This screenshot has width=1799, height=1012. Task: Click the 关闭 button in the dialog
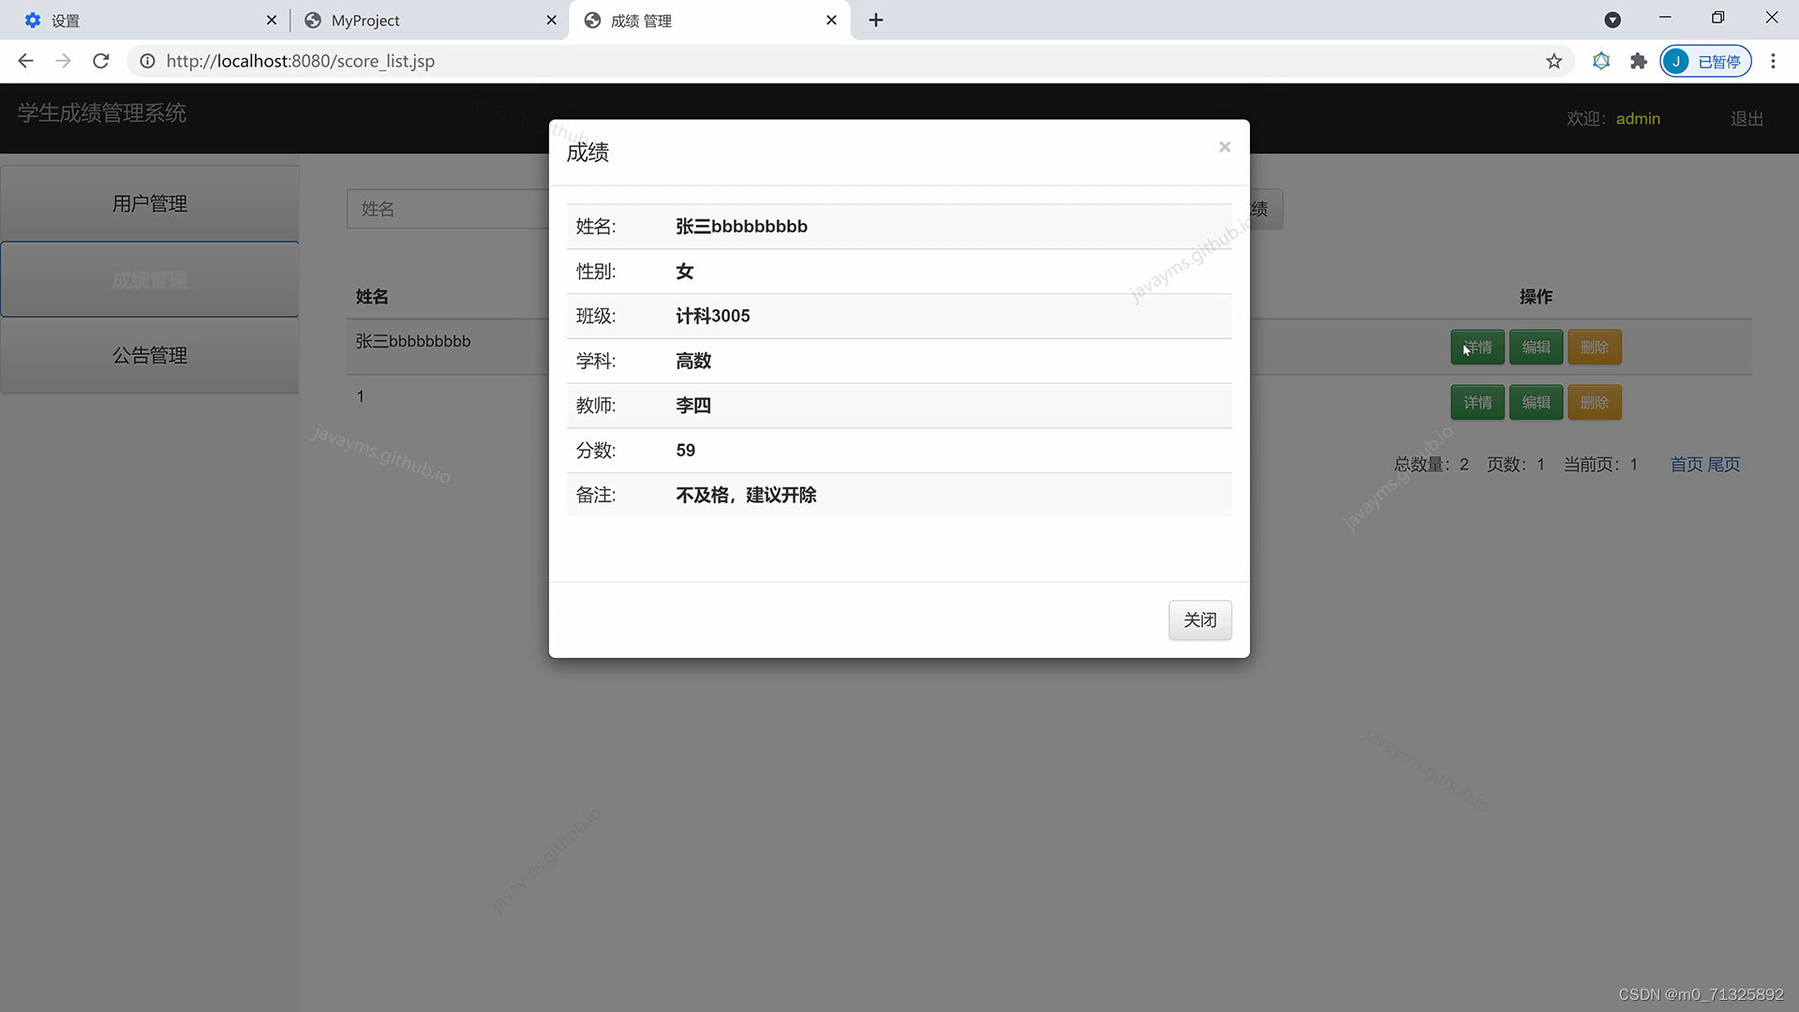(x=1199, y=620)
